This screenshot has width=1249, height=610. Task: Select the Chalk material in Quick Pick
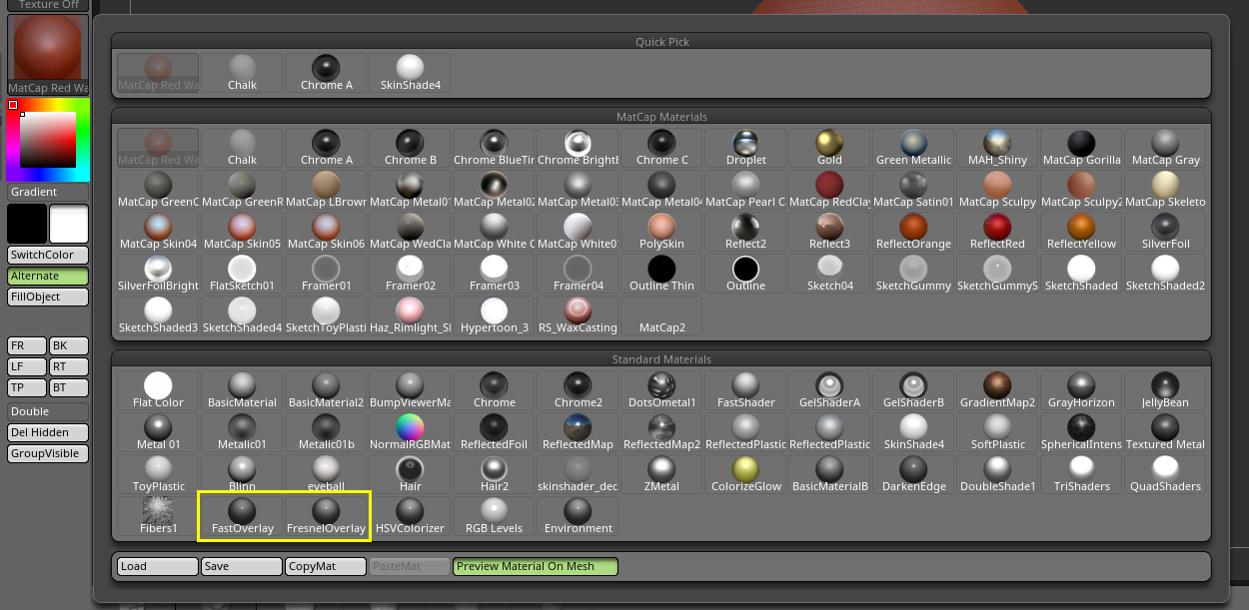[242, 73]
